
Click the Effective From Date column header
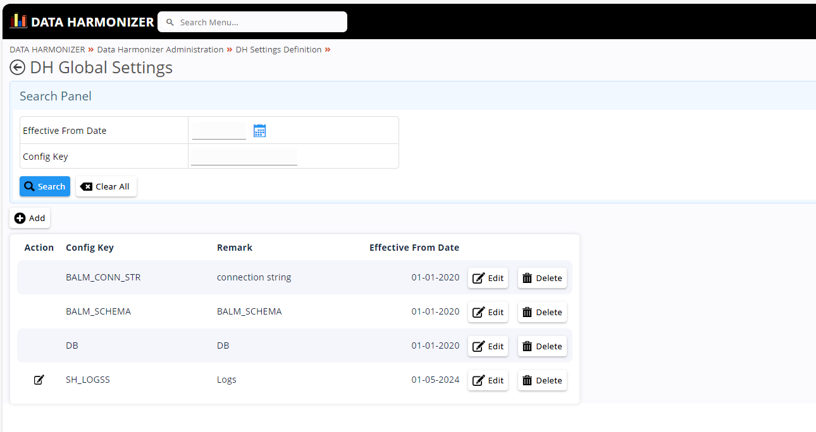pos(414,248)
